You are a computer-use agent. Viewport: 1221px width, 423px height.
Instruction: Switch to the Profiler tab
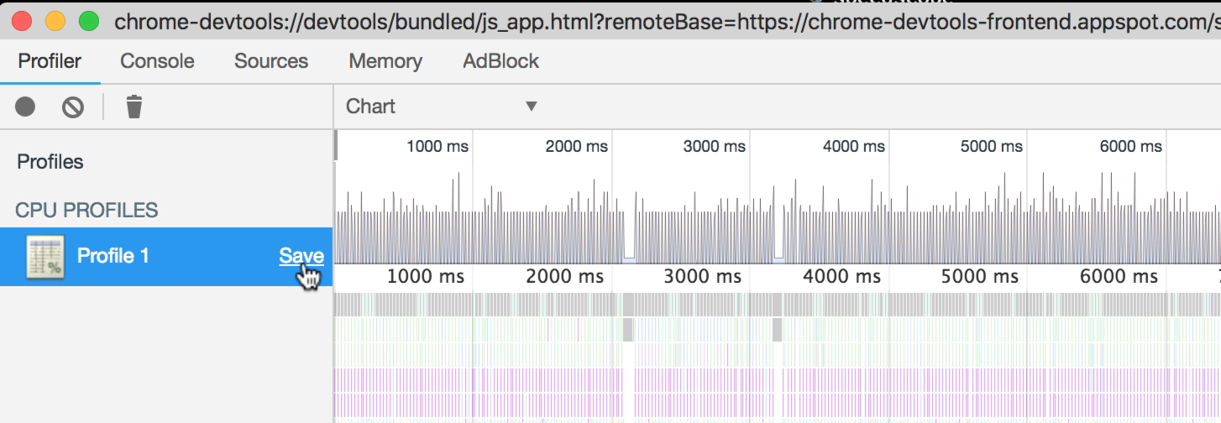[50, 61]
